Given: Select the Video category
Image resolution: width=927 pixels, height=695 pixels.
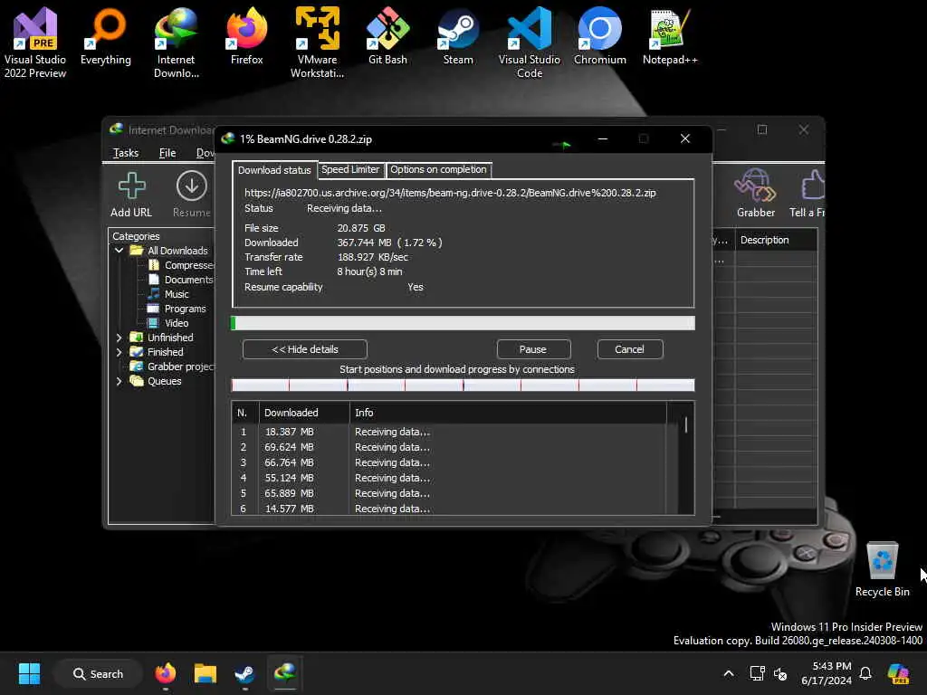Looking at the screenshot, I should [x=168, y=323].
